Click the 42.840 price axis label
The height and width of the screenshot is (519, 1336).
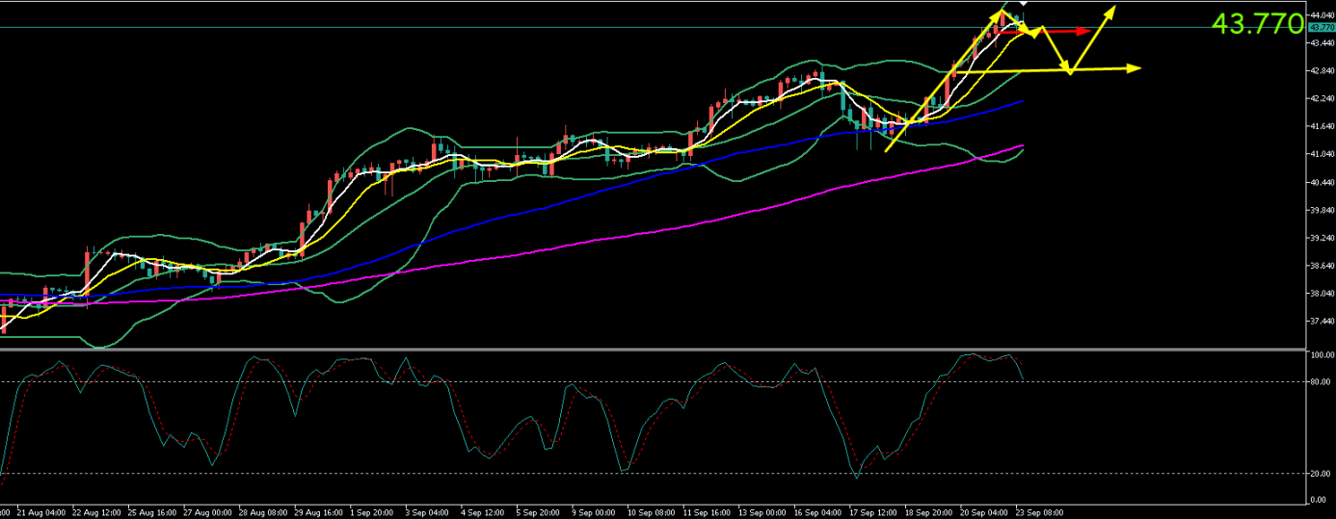point(1322,71)
